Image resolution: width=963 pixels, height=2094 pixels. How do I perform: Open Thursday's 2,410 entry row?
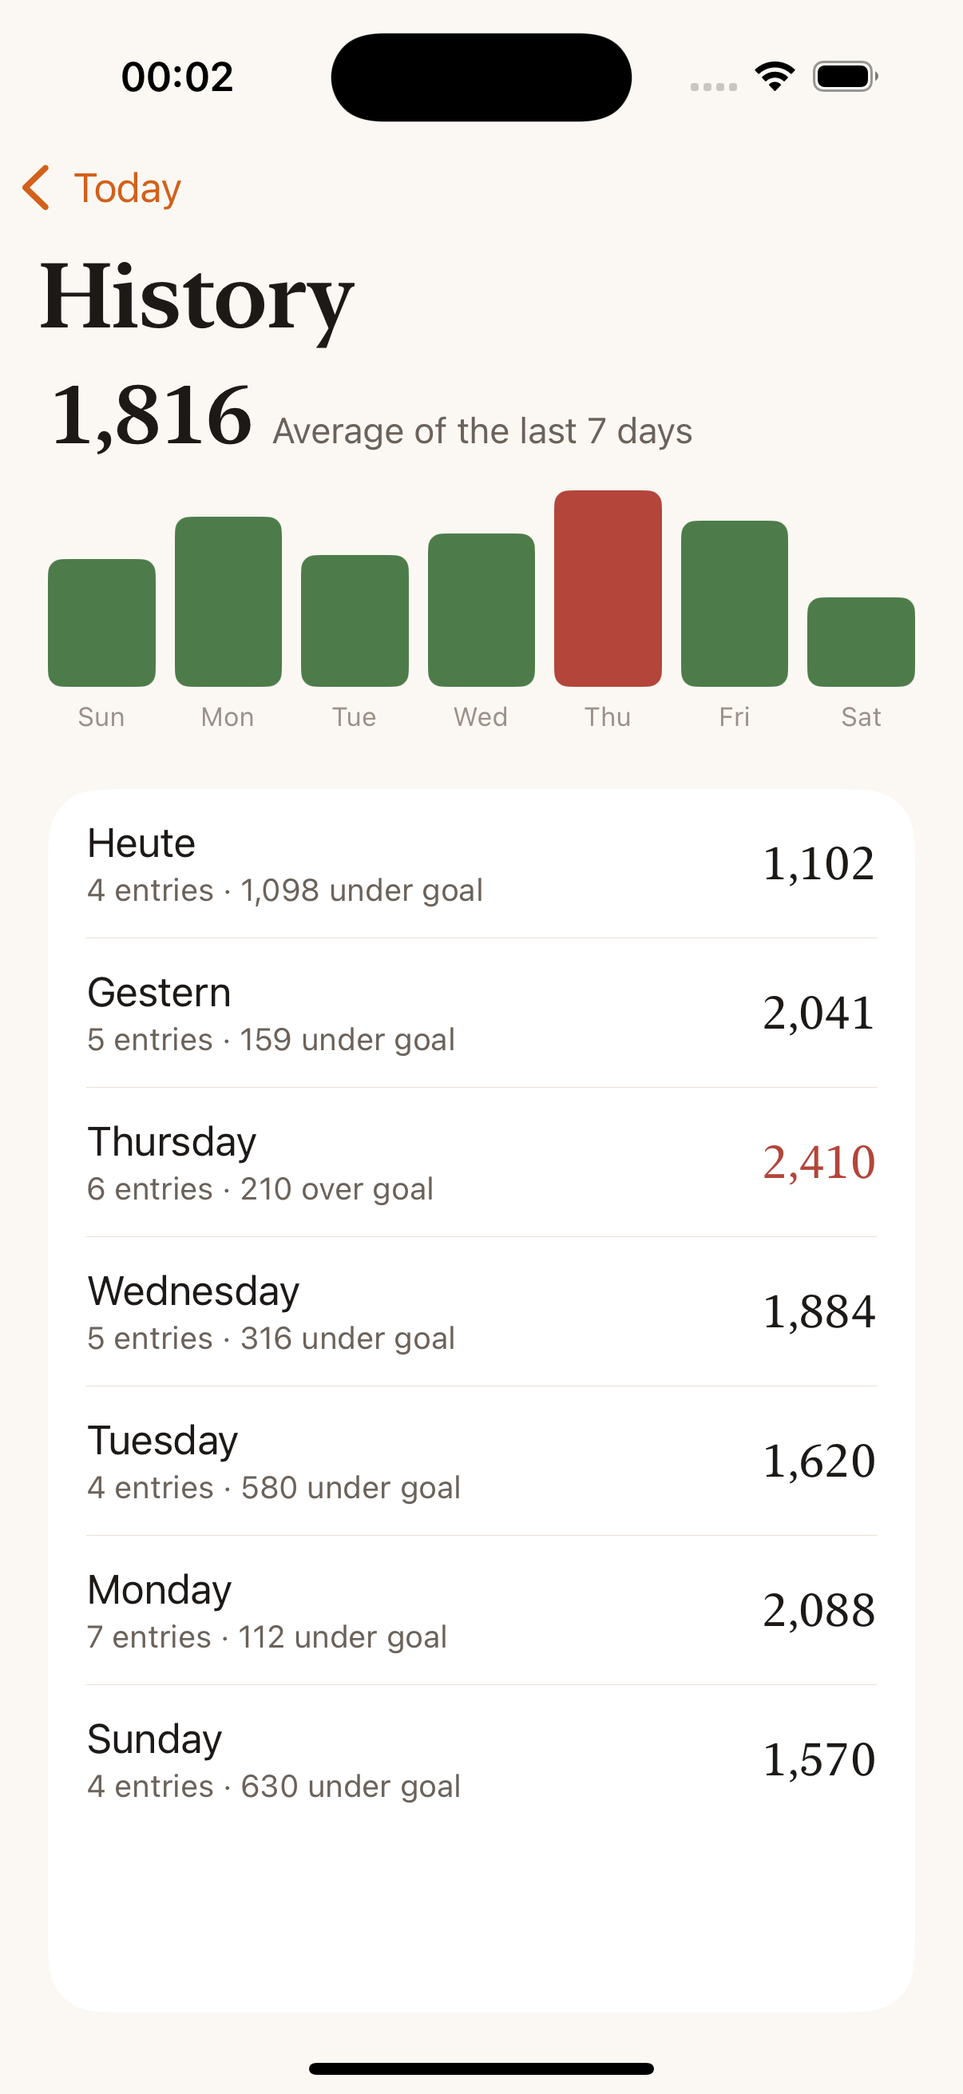click(x=481, y=1163)
